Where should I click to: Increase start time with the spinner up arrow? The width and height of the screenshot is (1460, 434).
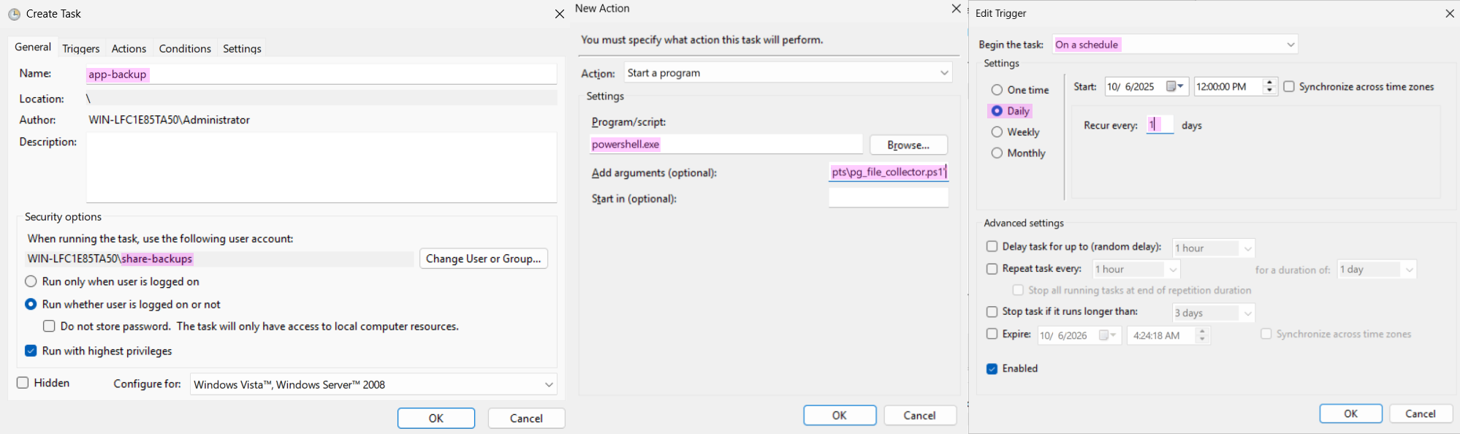pos(1269,83)
